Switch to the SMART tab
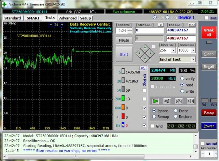The width and height of the screenshot is (219, 161). coord(33,18)
